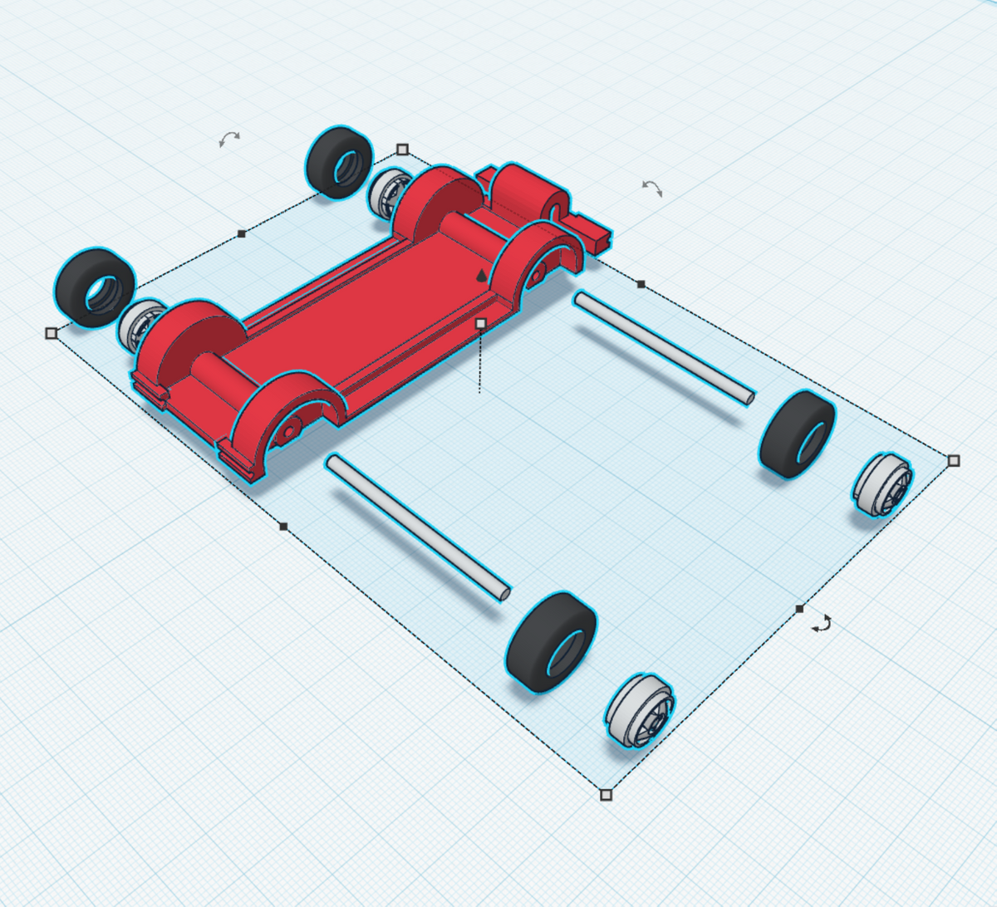Select the gray axle rod beside the chassis rear
This screenshot has height=907, width=997.
point(665,348)
